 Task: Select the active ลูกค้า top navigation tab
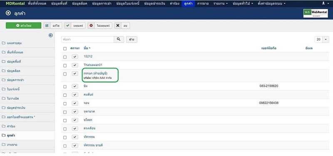[x=188, y=3]
